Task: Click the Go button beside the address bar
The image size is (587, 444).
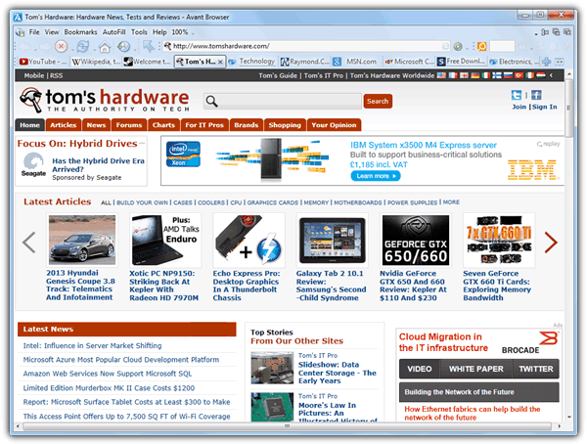Action: tap(458, 46)
